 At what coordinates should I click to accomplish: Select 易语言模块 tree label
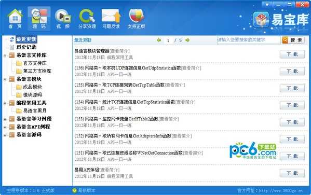pyautogui.click(x=29, y=79)
